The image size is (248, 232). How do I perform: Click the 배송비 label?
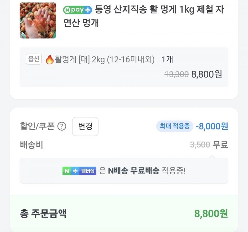(31, 145)
